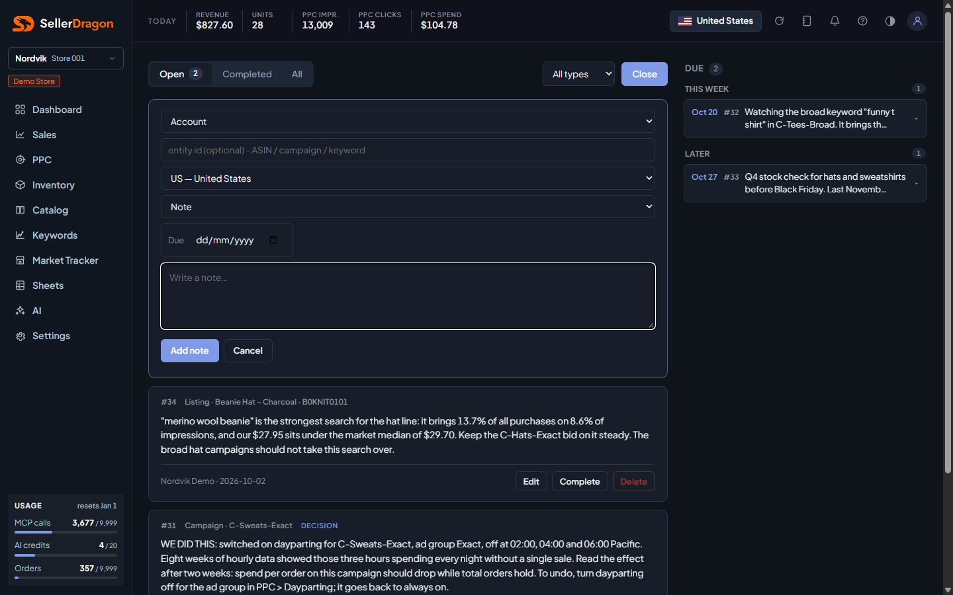Mark note #34 as Complete
This screenshot has width=953, height=595.
point(580,481)
